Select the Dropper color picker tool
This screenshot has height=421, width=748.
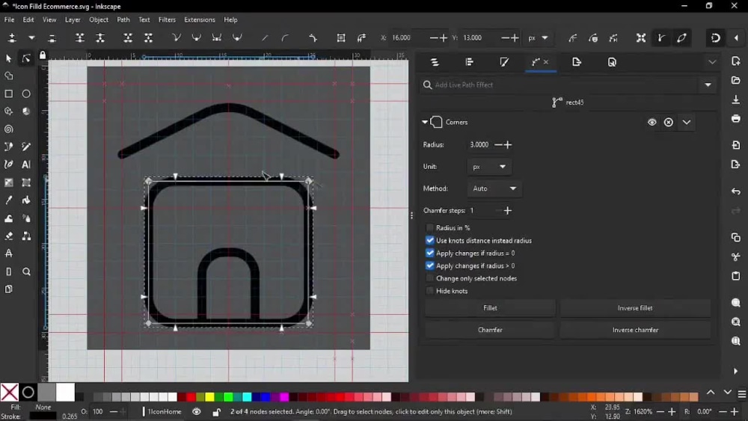pyautogui.click(x=8, y=200)
